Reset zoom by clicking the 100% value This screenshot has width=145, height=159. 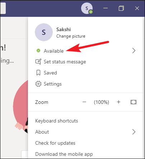[102, 102]
